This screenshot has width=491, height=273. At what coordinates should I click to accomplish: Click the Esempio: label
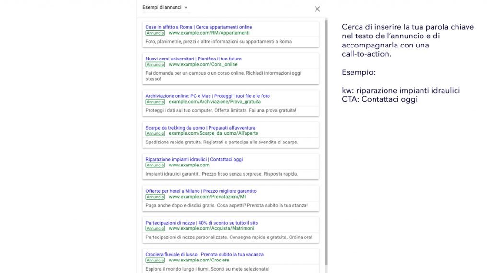pos(359,72)
